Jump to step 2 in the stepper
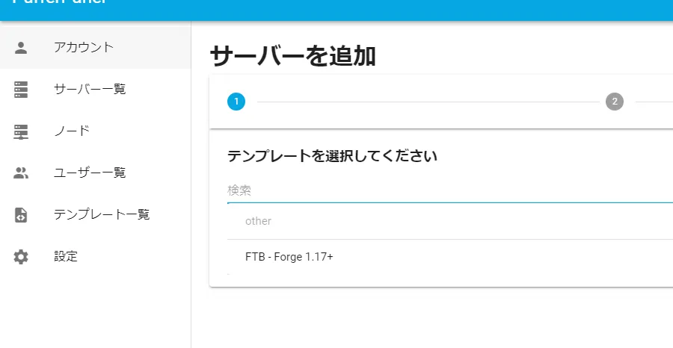 pos(615,102)
